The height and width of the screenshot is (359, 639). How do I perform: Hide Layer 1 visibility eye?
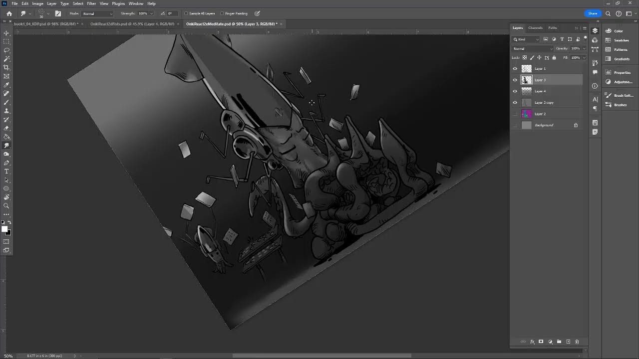tap(515, 69)
